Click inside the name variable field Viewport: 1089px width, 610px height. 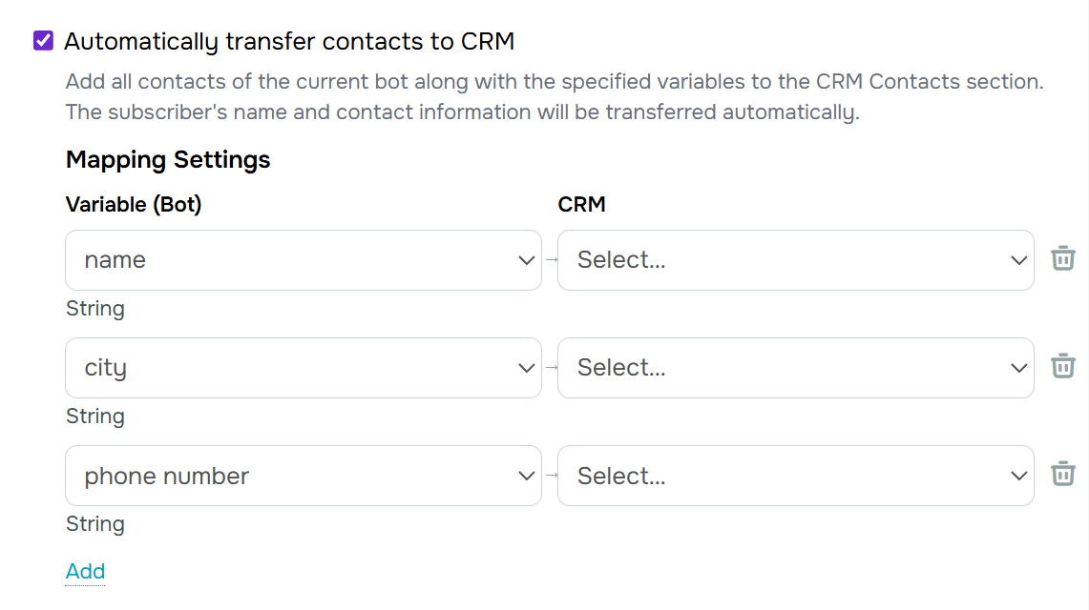coord(239,259)
